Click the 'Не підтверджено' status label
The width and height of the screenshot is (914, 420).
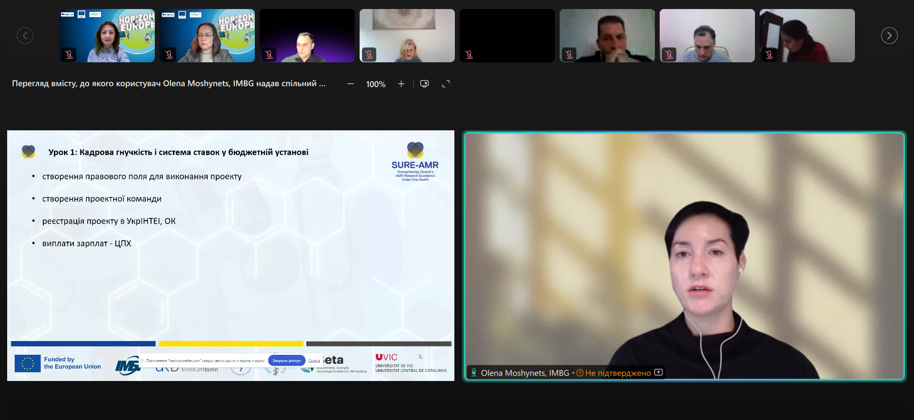point(618,373)
